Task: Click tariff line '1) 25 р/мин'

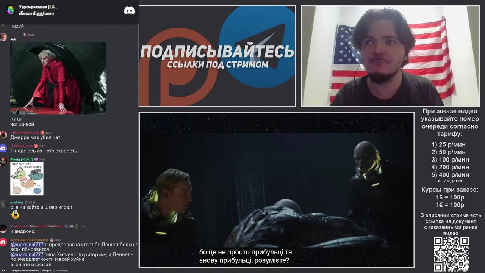Action: pos(449,144)
